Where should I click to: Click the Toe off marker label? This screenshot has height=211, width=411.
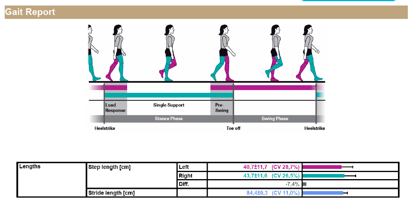(x=233, y=128)
